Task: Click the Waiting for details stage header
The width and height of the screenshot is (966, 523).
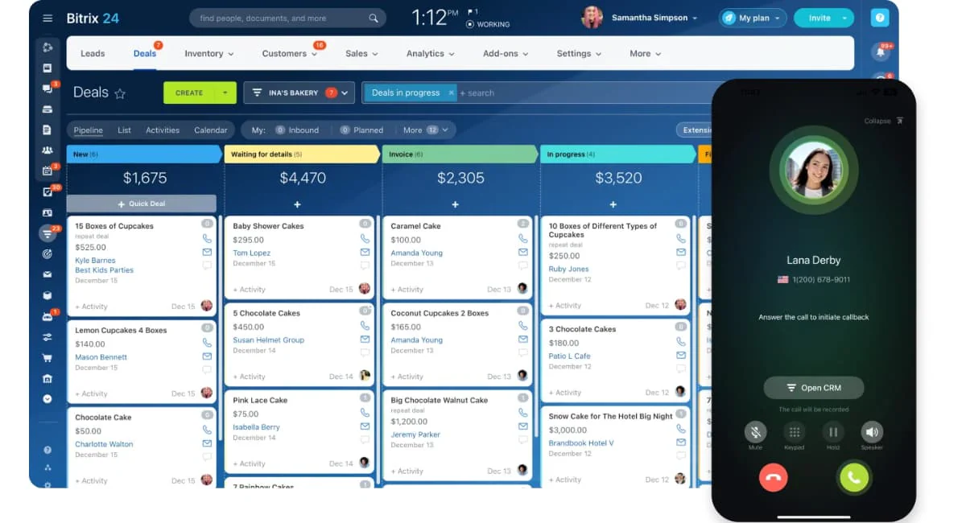Action: (x=302, y=154)
